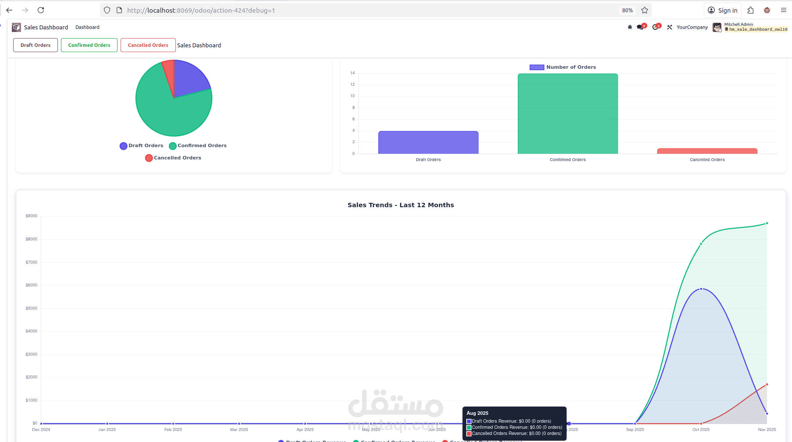Click the $9000 axis label

32,216
